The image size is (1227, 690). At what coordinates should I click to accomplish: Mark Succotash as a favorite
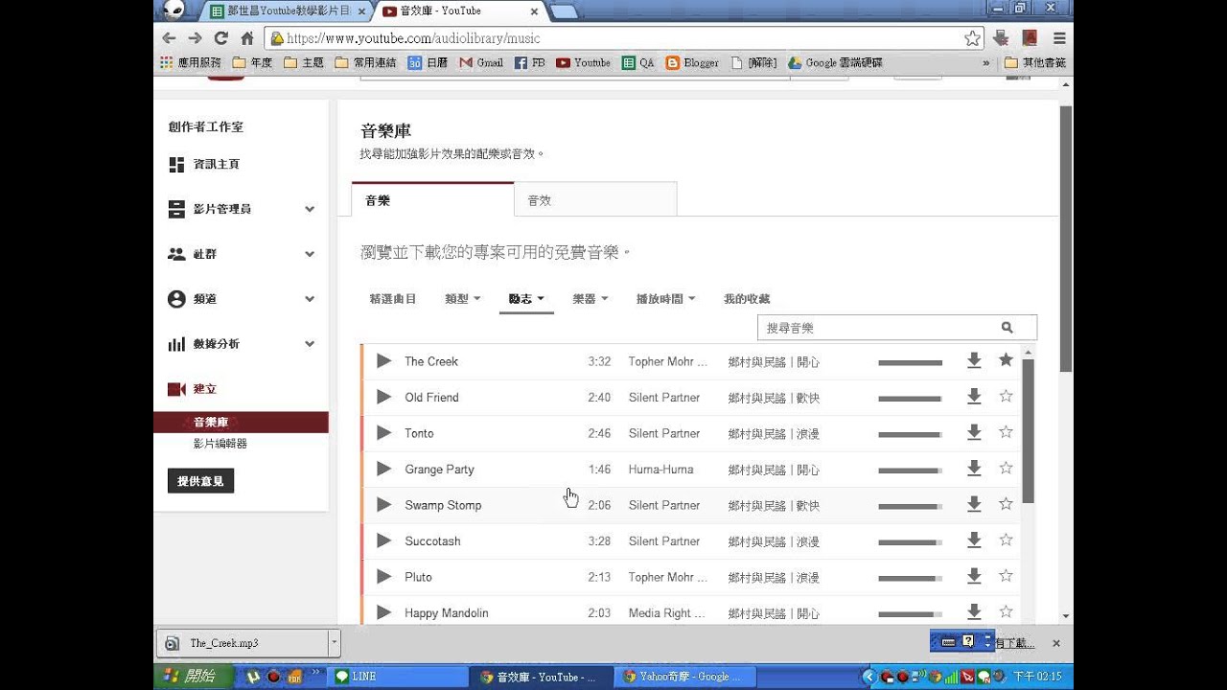(x=1006, y=540)
